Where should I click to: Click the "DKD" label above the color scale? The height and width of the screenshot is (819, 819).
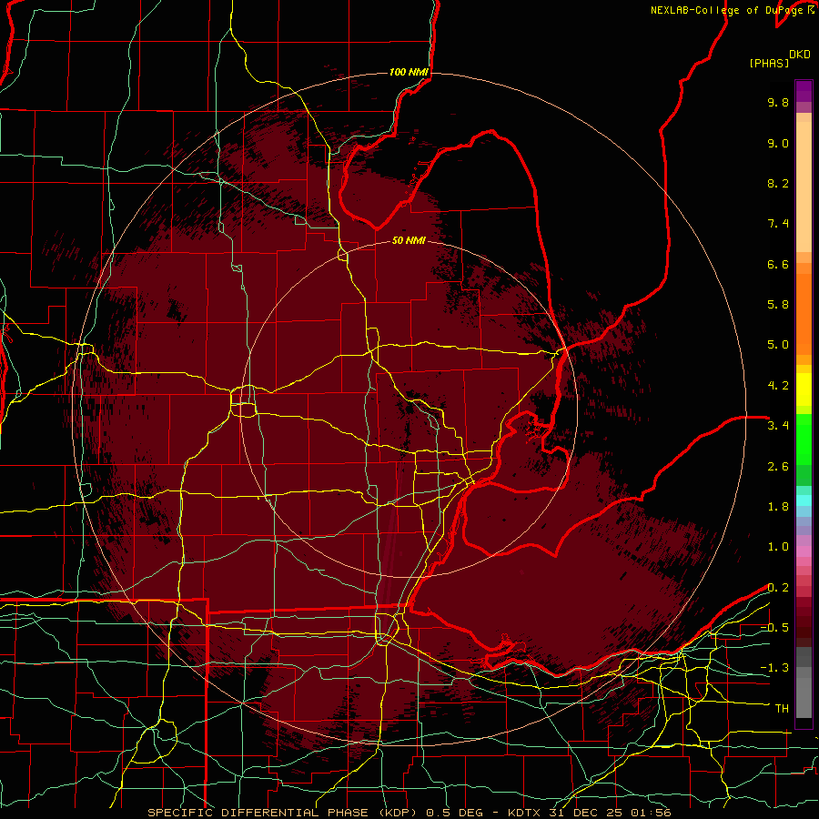click(800, 55)
